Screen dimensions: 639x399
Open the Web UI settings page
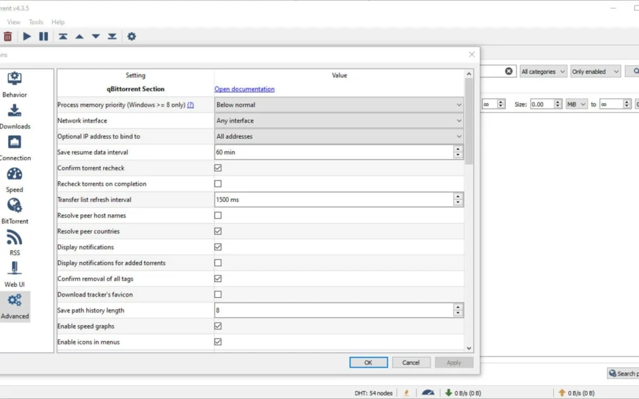click(15, 275)
